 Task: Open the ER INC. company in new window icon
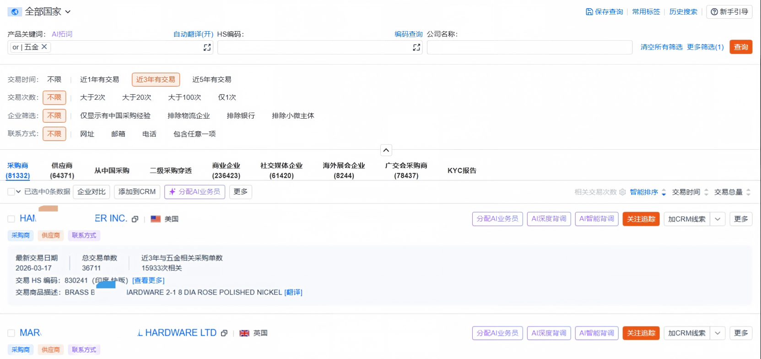pos(135,219)
